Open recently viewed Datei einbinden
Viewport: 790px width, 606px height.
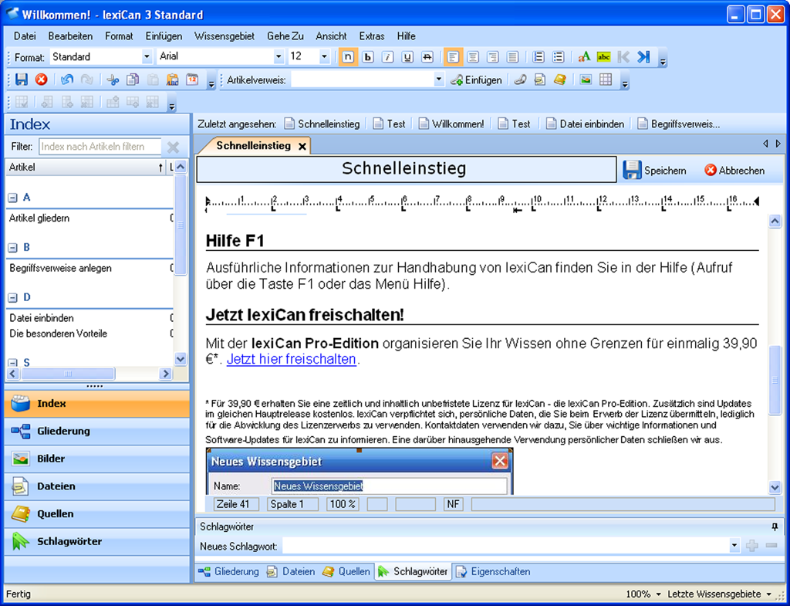pos(586,124)
